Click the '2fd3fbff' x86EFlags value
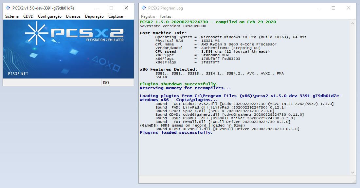This screenshot has width=360, height=188. [210, 62]
